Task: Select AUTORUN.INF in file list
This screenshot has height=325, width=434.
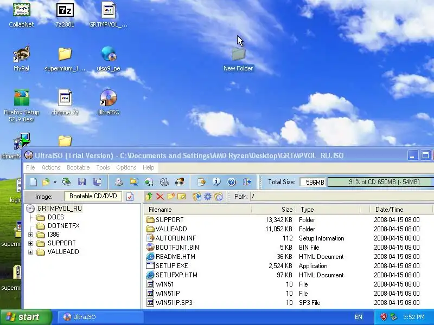Action: pos(175,238)
